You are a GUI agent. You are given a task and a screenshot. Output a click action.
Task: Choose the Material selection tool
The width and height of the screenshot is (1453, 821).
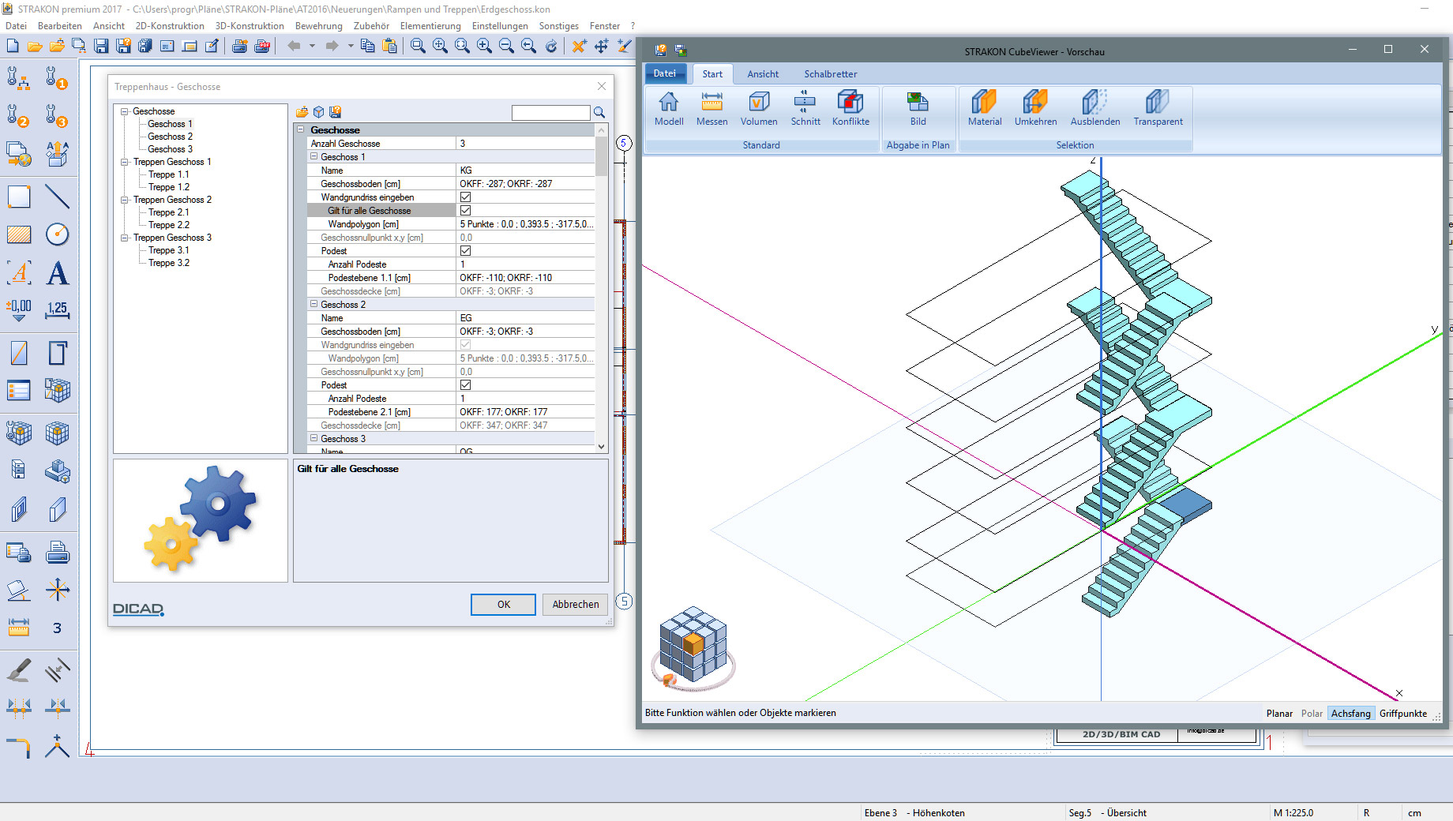[x=984, y=108]
